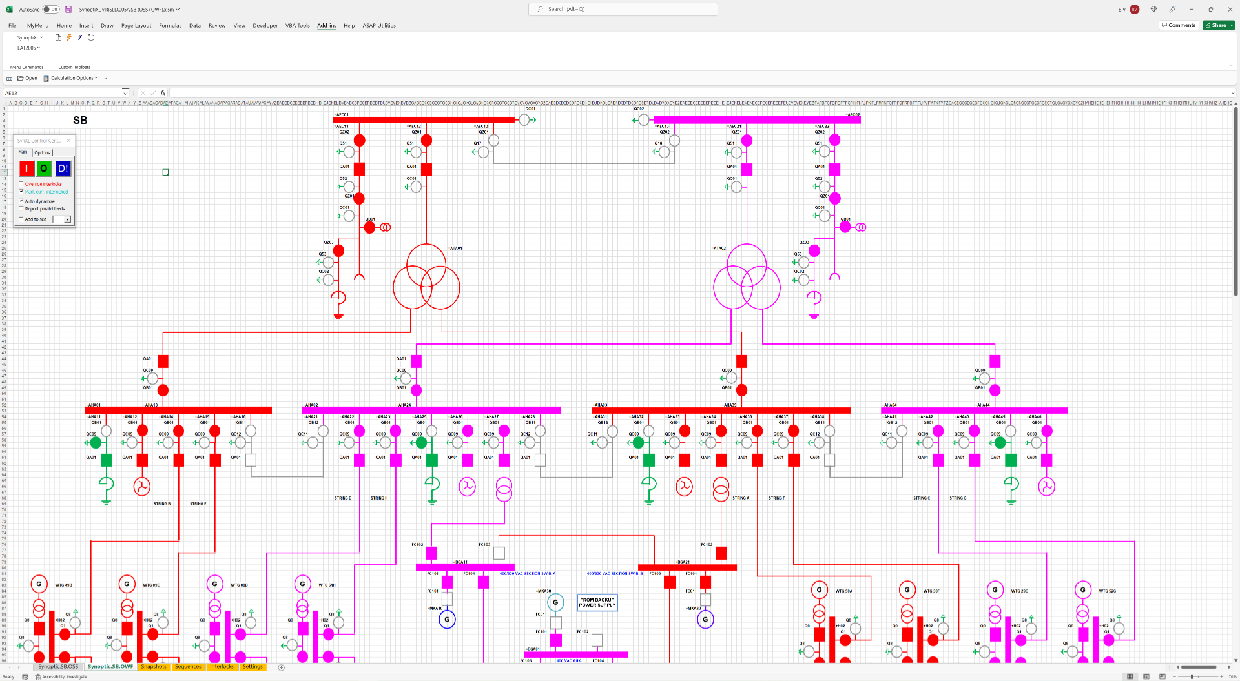The image size is (1240, 681).
Task: Click the Cancel X icon in formula bar
Action: (143, 93)
